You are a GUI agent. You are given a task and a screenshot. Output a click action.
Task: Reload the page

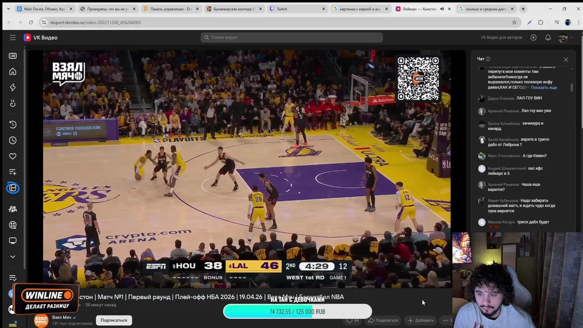(31, 22)
